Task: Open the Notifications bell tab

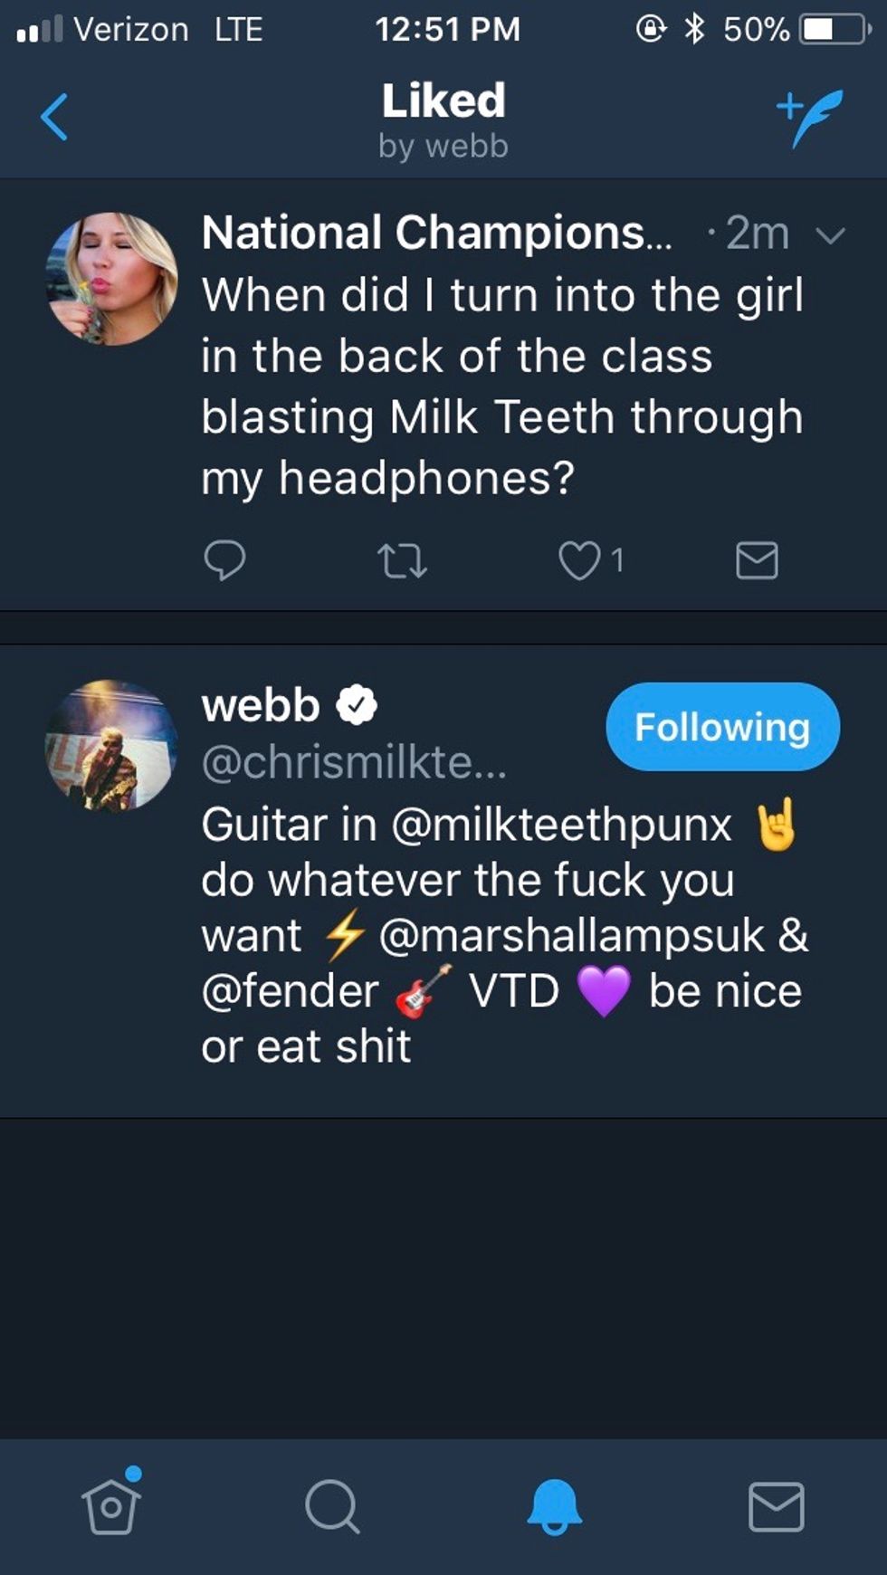Action: tap(554, 1506)
